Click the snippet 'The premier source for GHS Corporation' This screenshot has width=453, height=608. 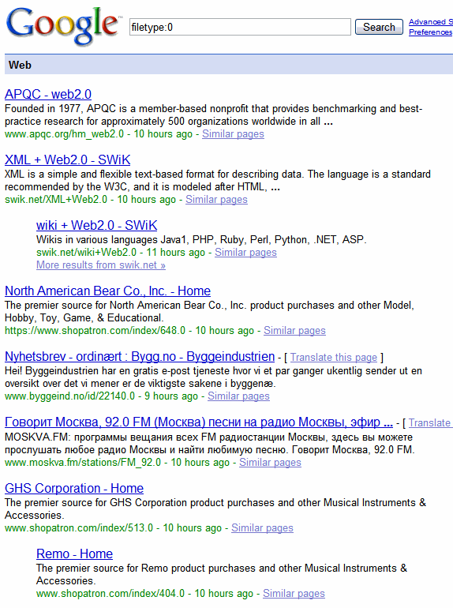(215, 509)
